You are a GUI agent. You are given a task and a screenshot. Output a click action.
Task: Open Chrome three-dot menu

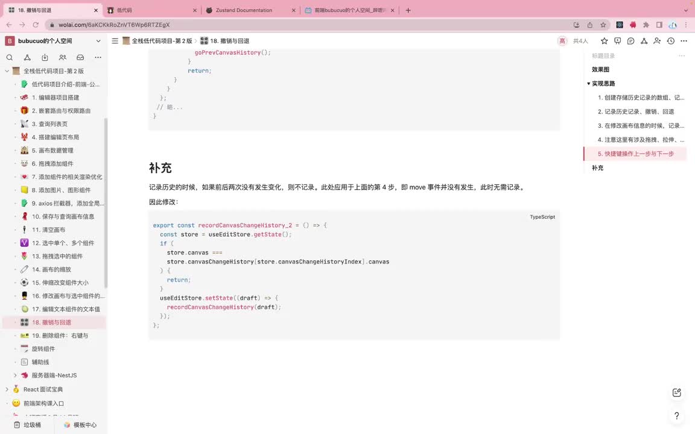pyautogui.click(x=686, y=25)
